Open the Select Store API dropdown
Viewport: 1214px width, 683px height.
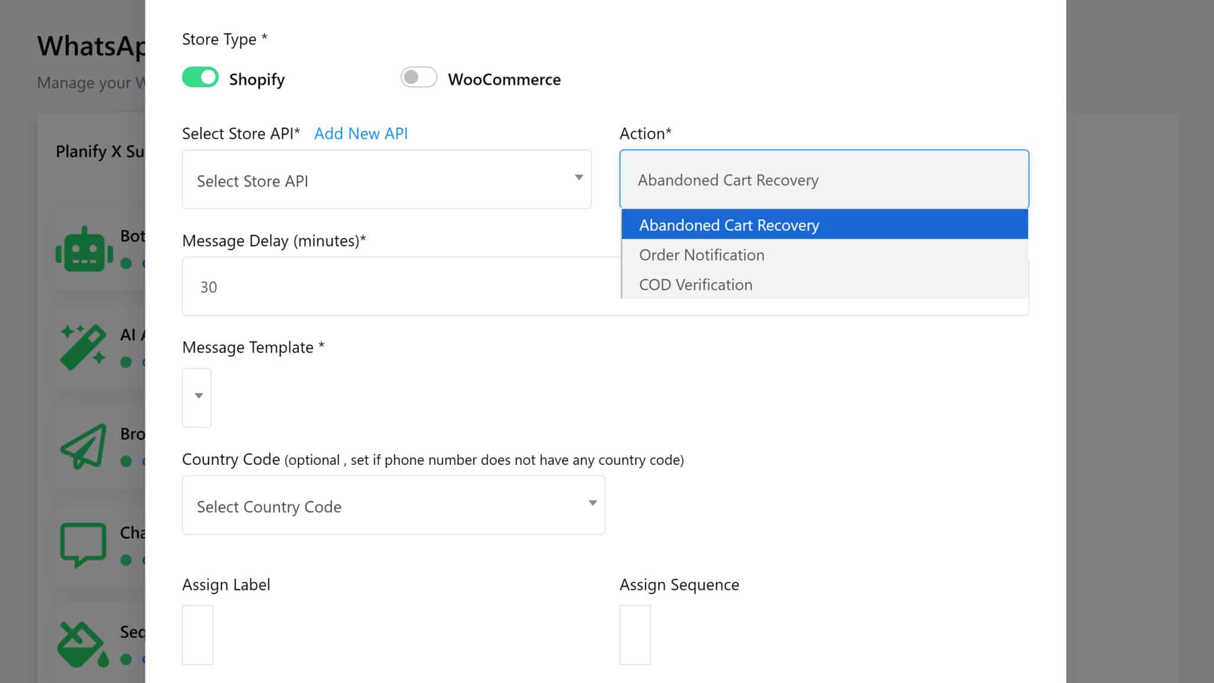pyautogui.click(x=386, y=180)
